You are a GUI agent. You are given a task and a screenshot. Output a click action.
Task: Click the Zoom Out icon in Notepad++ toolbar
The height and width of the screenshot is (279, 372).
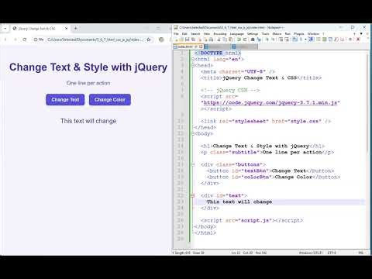274,40
